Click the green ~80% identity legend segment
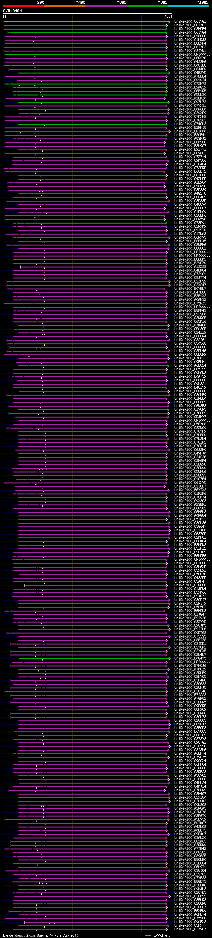 tap(147, 6)
